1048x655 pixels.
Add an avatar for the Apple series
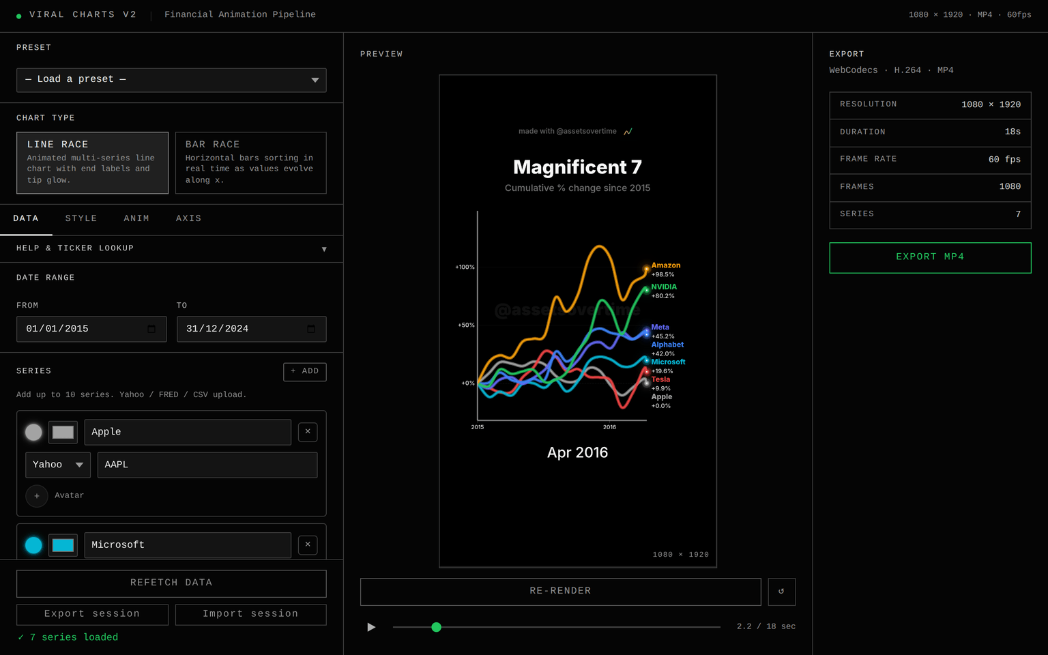point(37,496)
